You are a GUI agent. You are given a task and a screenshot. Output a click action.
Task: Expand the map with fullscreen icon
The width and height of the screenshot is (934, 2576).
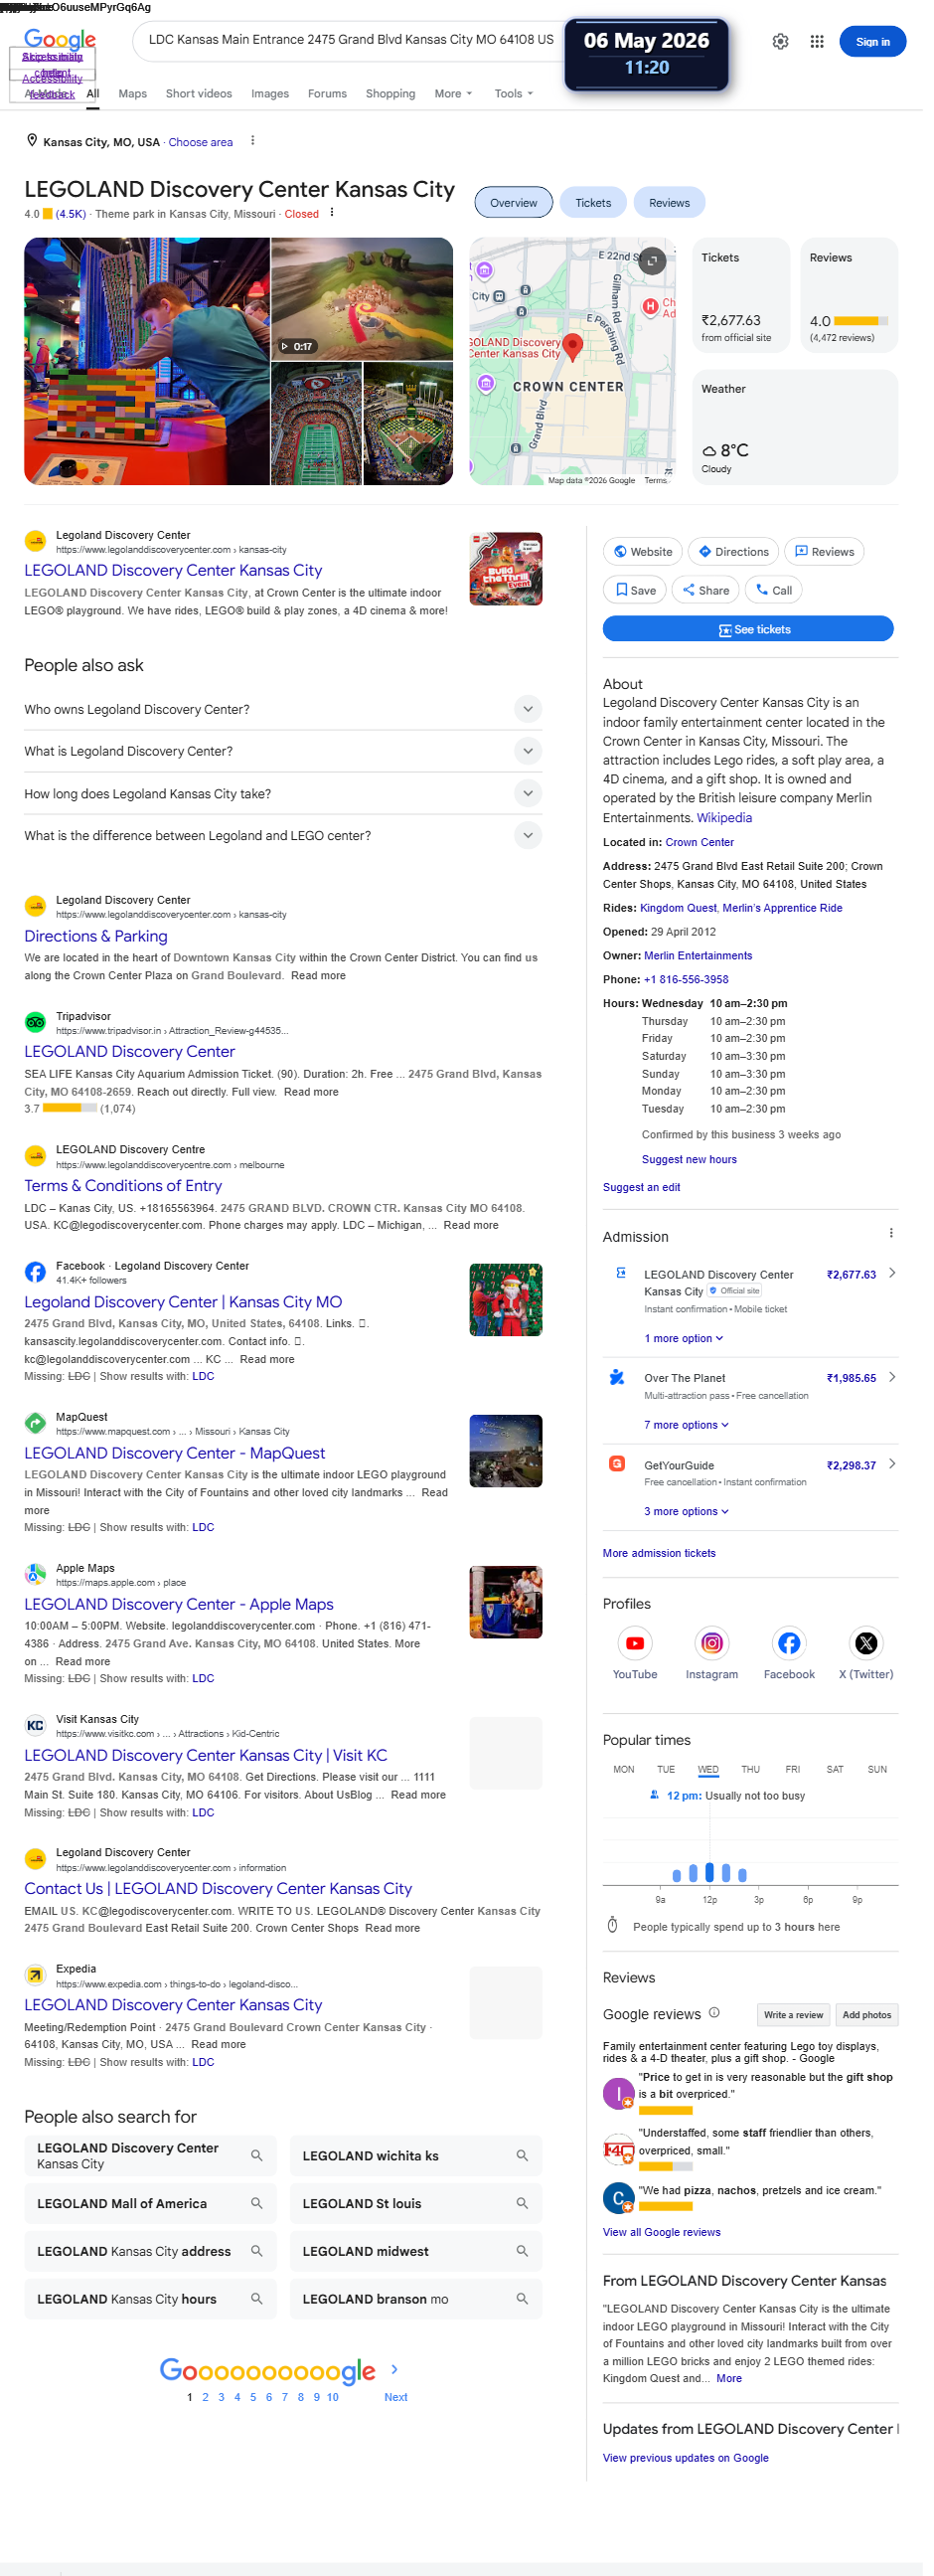click(x=652, y=261)
